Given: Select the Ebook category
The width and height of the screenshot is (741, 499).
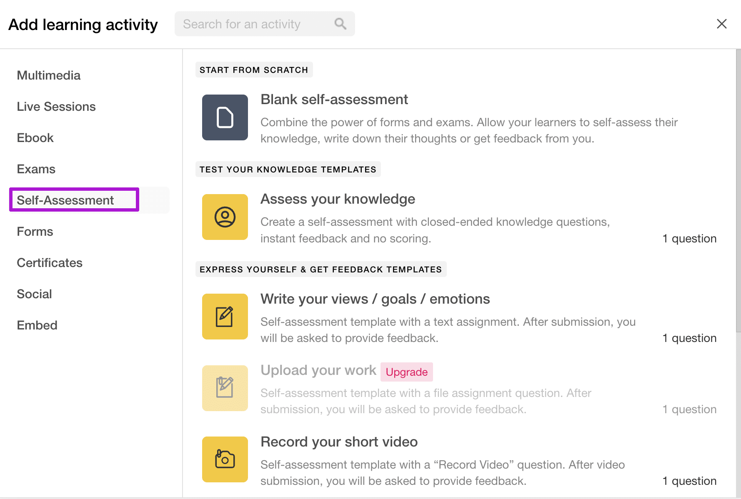Looking at the screenshot, I should [35, 138].
